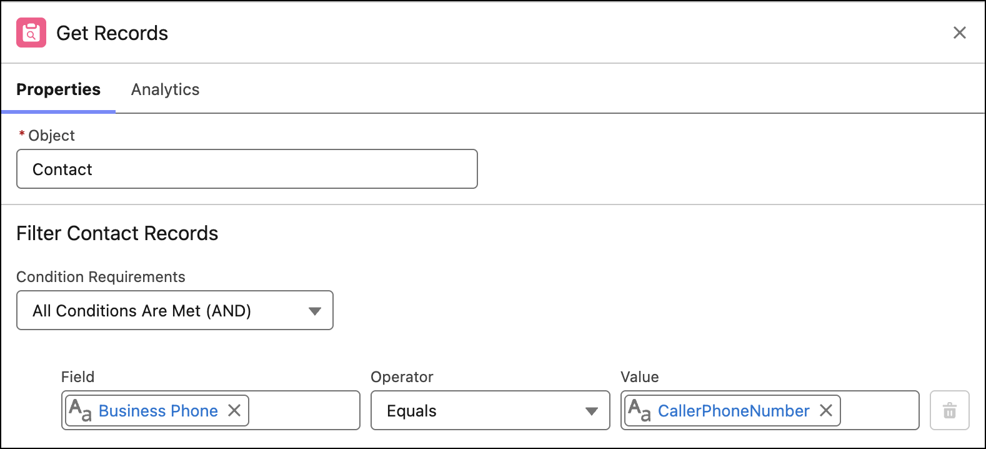Click the text type icon beside Business Phone
The width and height of the screenshot is (986, 449).
click(80, 410)
